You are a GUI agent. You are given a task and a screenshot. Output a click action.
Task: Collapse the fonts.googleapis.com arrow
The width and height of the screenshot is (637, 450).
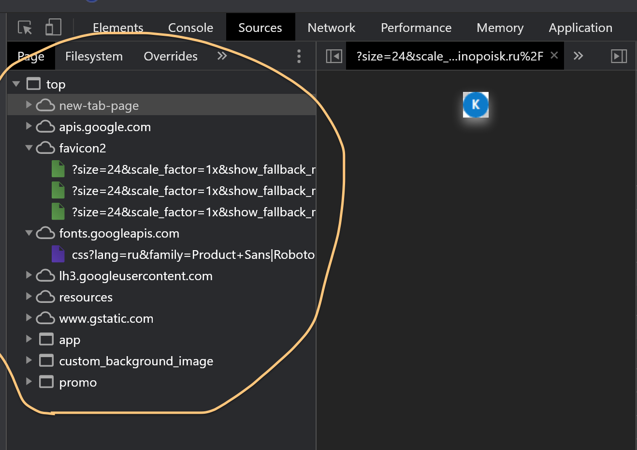(x=29, y=233)
